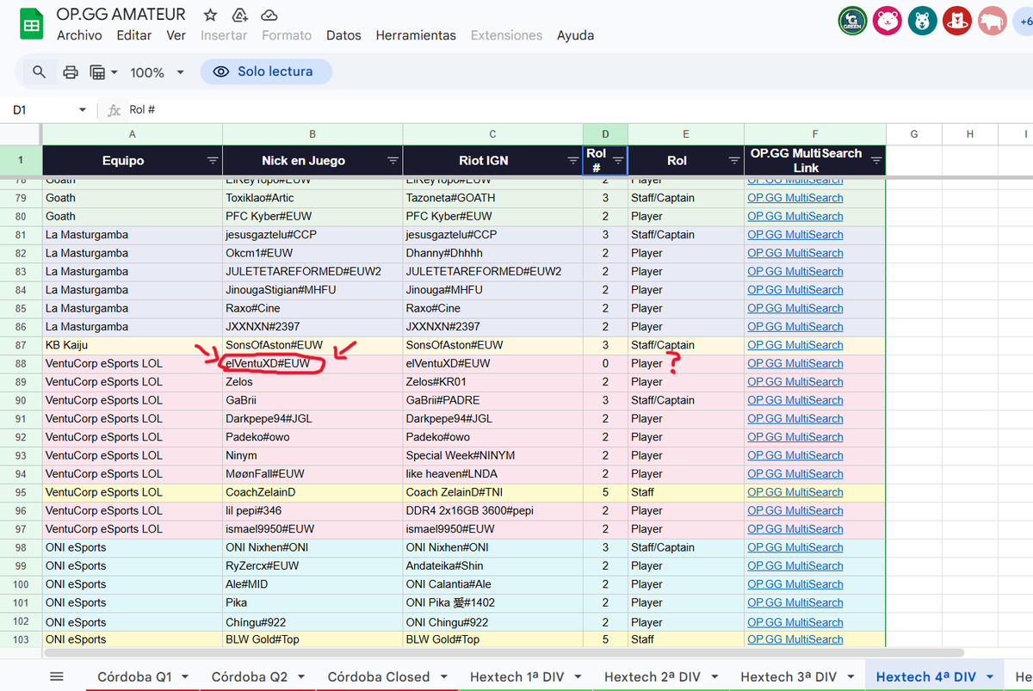The height and width of the screenshot is (691, 1033).
Task: Star the OP.GG AMATEUR document
Action: pyautogui.click(x=210, y=15)
